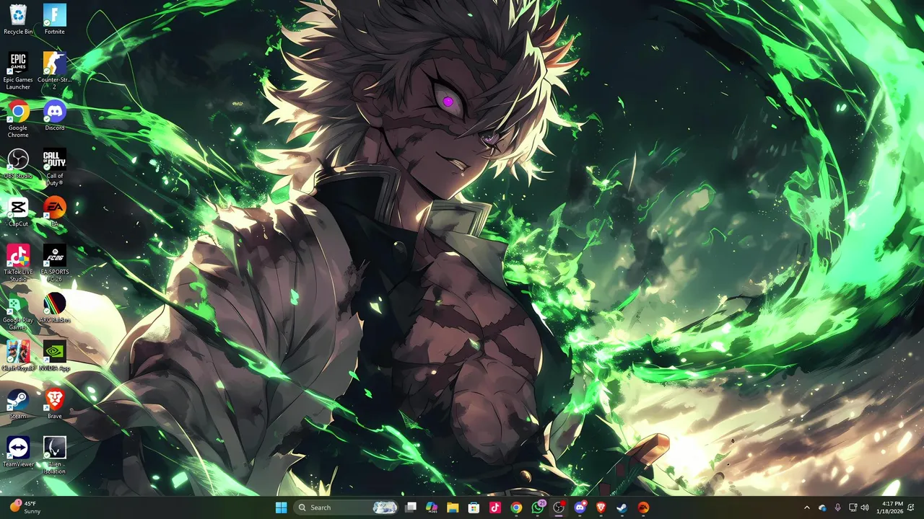Select the Clash Royale desktop shortcut
The width and height of the screenshot is (924, 519).
18,356
